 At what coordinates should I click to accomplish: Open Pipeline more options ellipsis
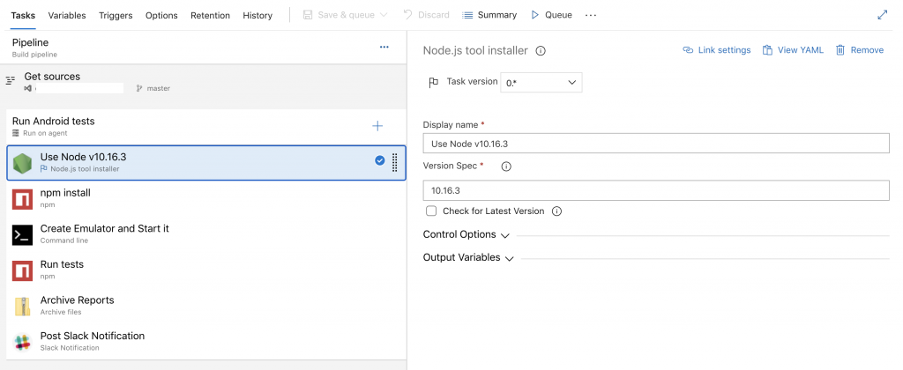point(384,48)
